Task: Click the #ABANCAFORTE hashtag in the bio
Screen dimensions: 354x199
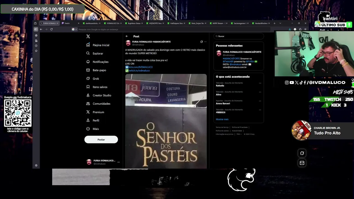Action: tap(231, 59)
